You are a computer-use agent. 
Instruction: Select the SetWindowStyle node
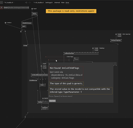click(81, 53)
